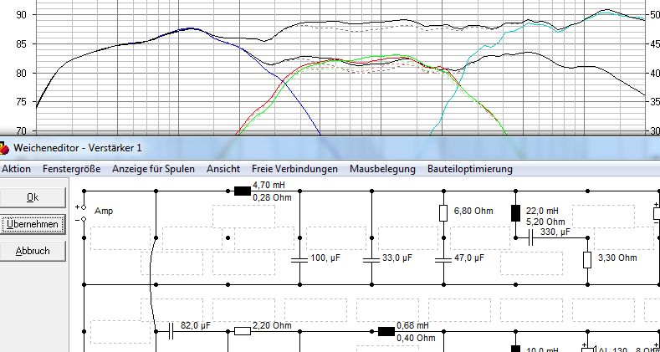The width and height of the screenshot is (660, 352).
Task: Select the 22,0 mH inductor symbol
Action: pos(515,213)
